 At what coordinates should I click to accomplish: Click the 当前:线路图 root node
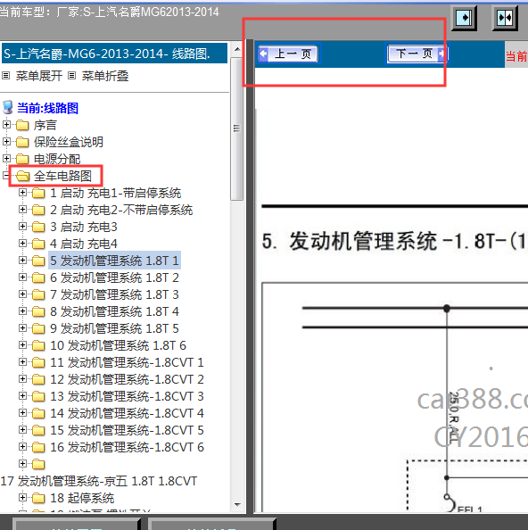[48, 108]
